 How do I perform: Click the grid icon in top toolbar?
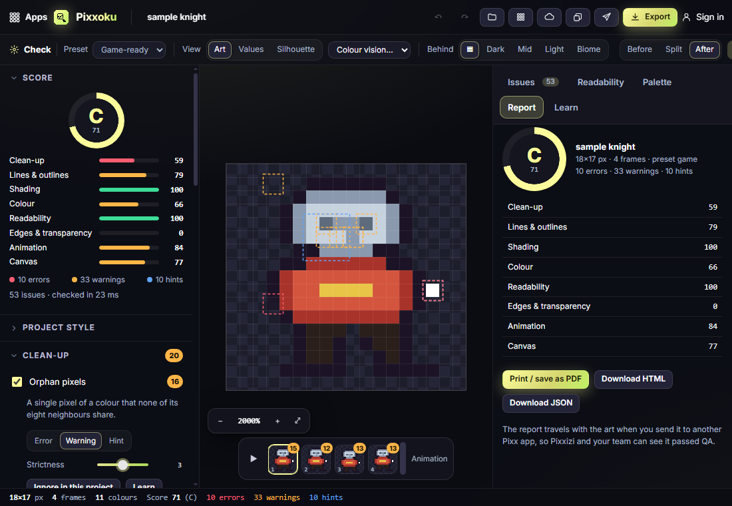tap(520, 17)
